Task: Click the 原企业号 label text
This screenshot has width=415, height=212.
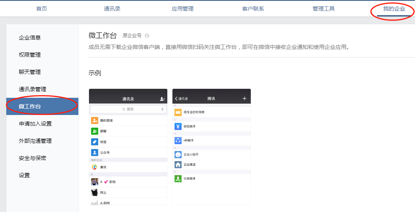Action: click(x=132, y=36)
